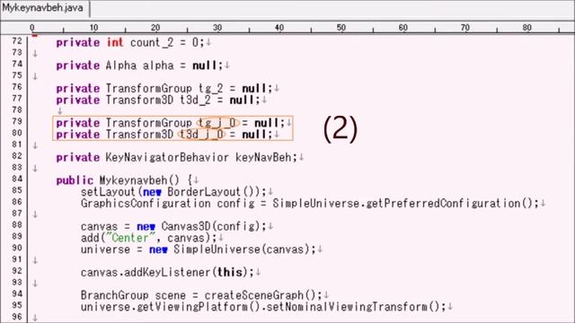Click createSceneGraph() on line 94
The height and width of the screenshot is (323, 575).
[260, 295]
